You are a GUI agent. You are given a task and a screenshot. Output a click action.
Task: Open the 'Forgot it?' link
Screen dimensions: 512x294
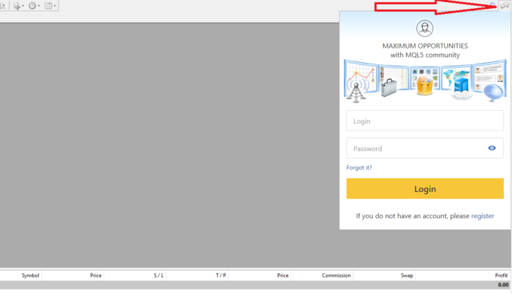359,168
